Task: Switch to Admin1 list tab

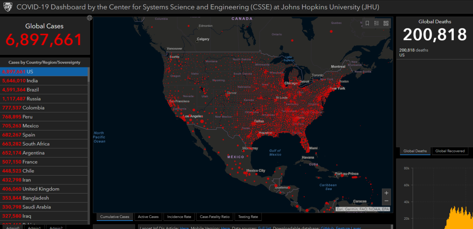Action: (x=34, y=227)
